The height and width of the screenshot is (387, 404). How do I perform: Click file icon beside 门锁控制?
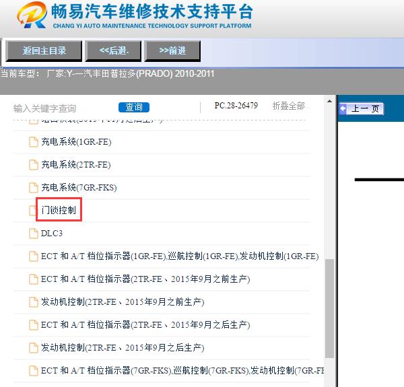click(x=32, y=211)
